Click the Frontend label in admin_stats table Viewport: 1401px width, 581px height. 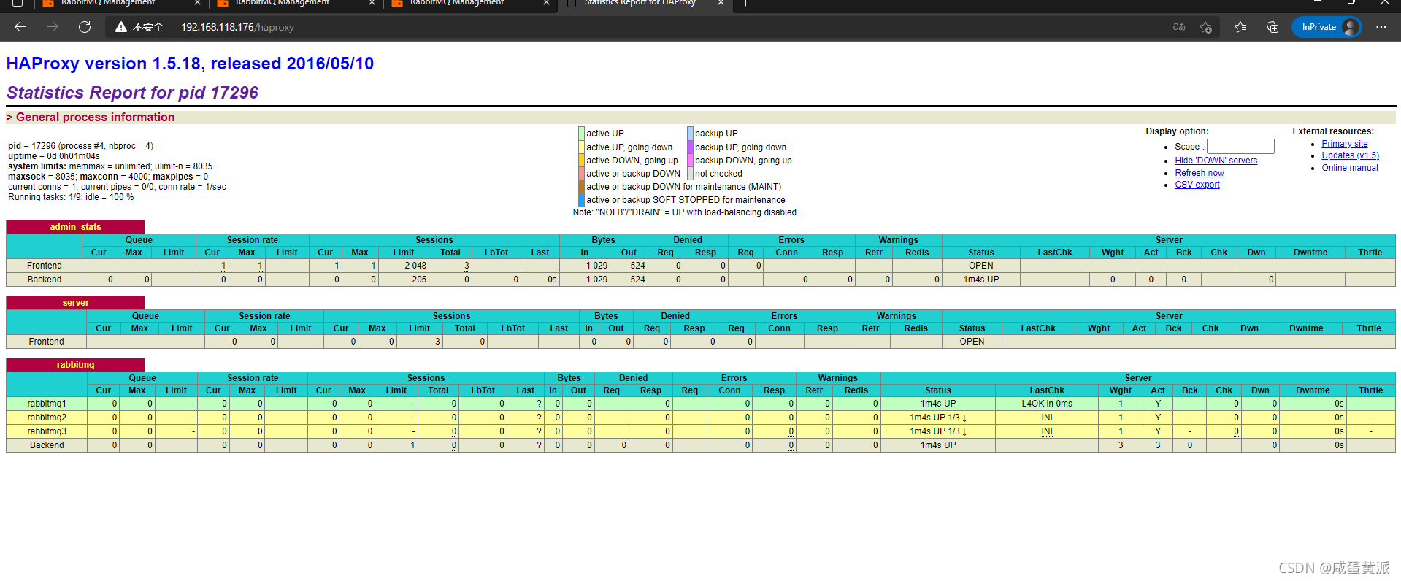(x=45, y=266)
